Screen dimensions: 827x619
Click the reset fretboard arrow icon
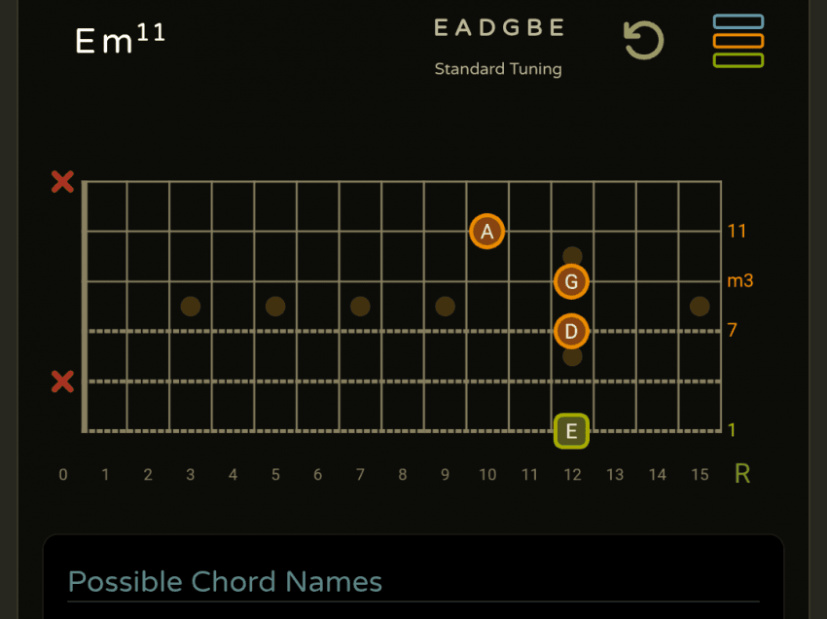[643, 41]
